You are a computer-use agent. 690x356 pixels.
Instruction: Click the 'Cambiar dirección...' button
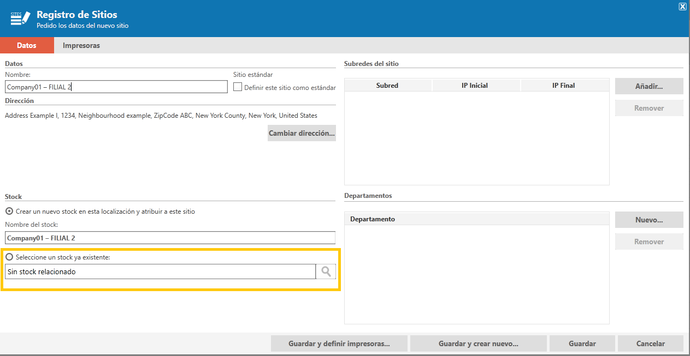[302, 133]
